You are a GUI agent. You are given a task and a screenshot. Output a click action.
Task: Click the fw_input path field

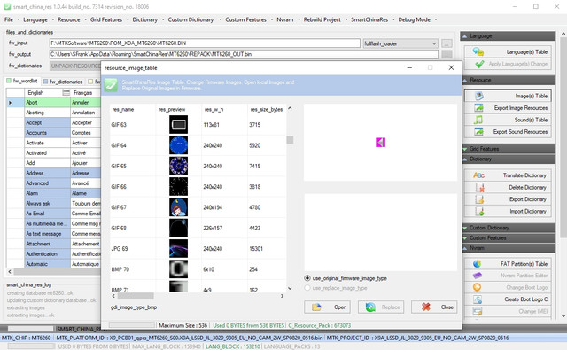tap(205, 43)
